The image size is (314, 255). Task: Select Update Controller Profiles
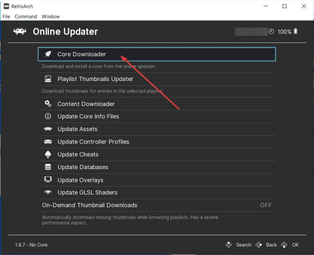coord(157,141)
